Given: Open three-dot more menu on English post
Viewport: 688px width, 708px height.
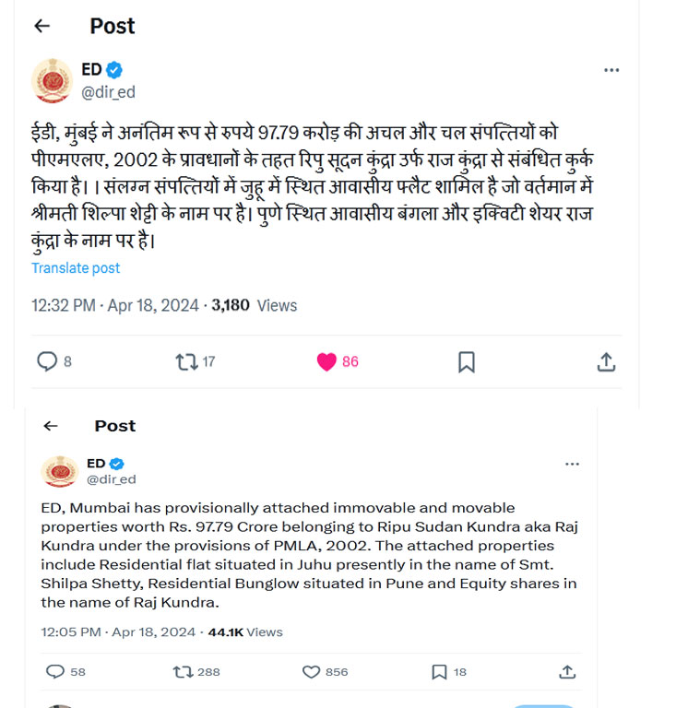Looking at the screenshot, I should (572, 465).
